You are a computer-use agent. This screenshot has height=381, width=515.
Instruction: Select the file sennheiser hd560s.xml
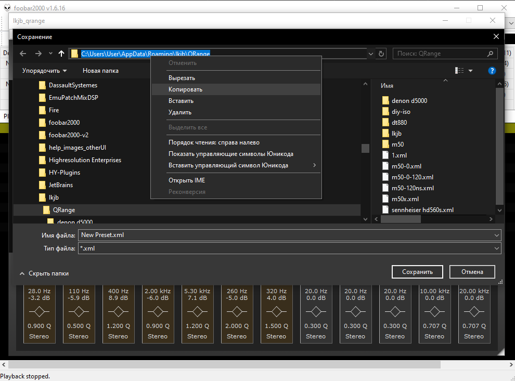tap(422, 210)
